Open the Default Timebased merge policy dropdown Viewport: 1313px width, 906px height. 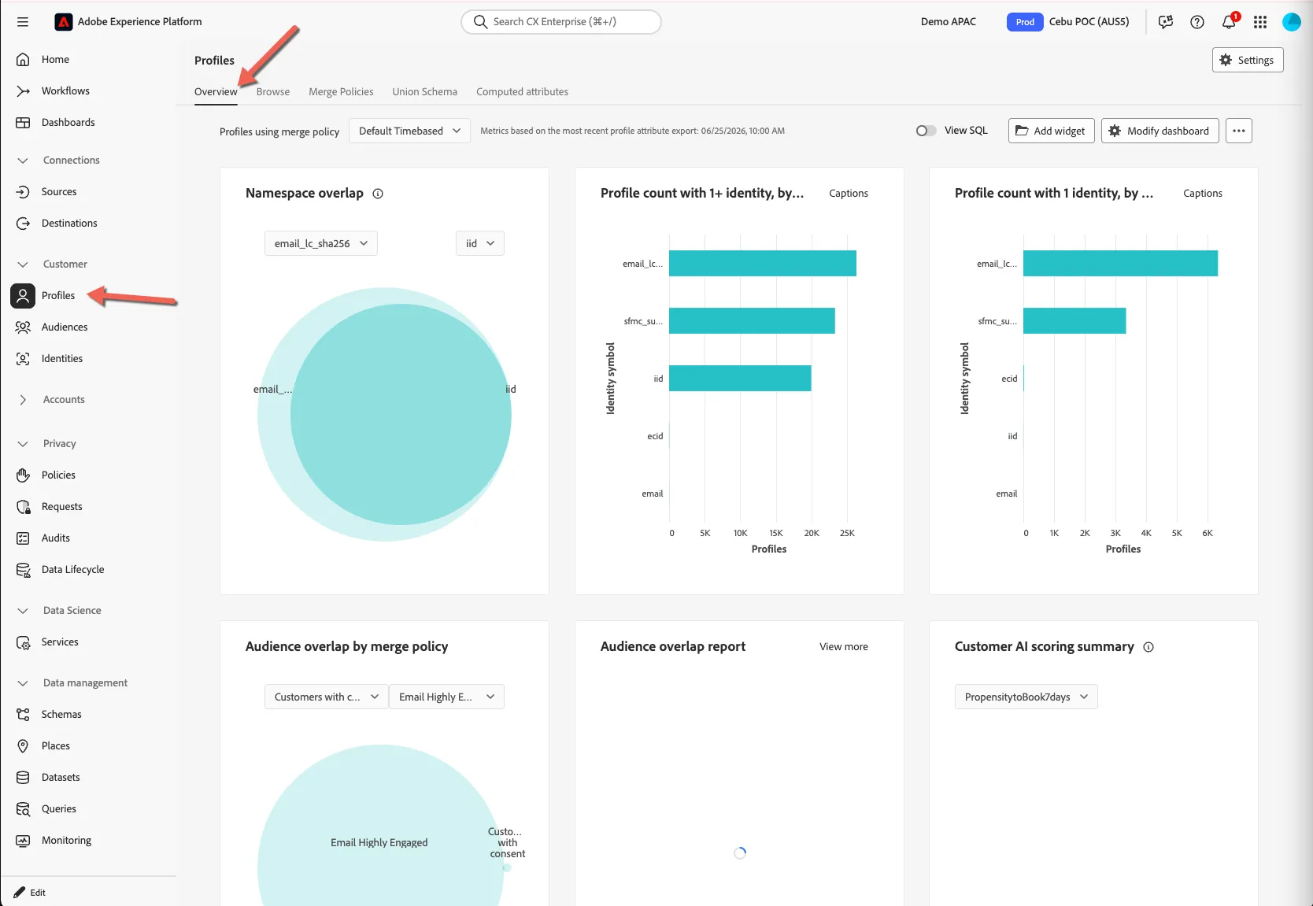pos(409,131)
